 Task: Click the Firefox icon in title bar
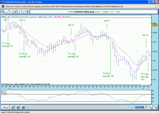coord(2,2)
